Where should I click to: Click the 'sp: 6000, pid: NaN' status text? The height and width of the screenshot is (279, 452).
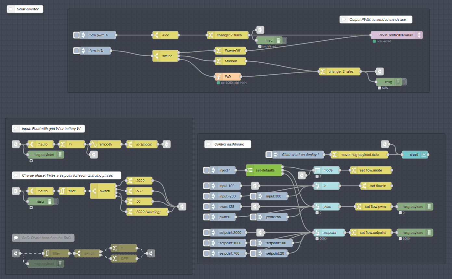(234, 83)
